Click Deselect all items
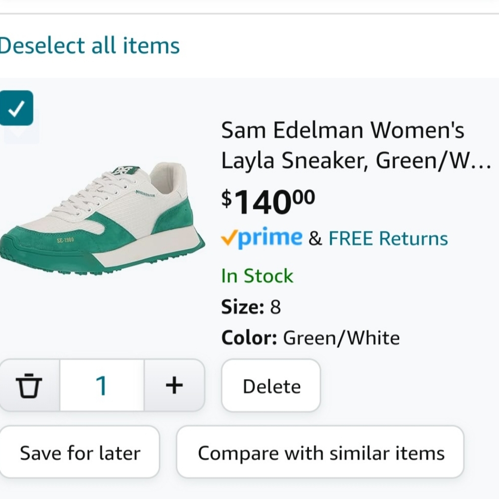Image resolution: width=499 pixels, height=499 pixels. pyautogui.click(x=89, y=45)
